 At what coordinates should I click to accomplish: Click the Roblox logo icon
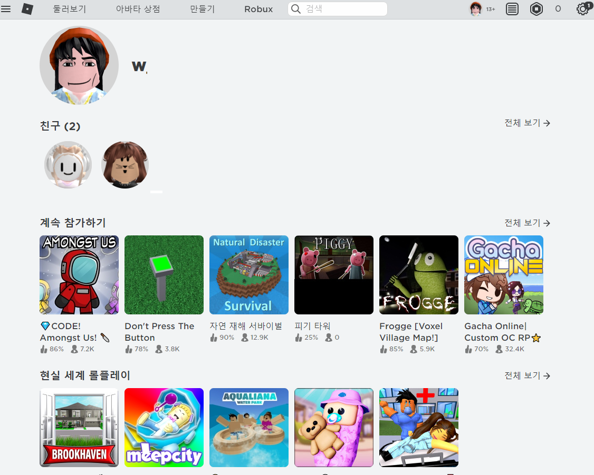pyautogui.click(x=27, y=9)
